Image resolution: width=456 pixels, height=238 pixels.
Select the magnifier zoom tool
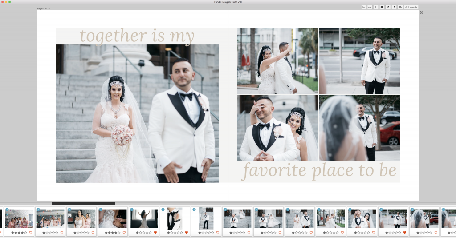[363, 7]
